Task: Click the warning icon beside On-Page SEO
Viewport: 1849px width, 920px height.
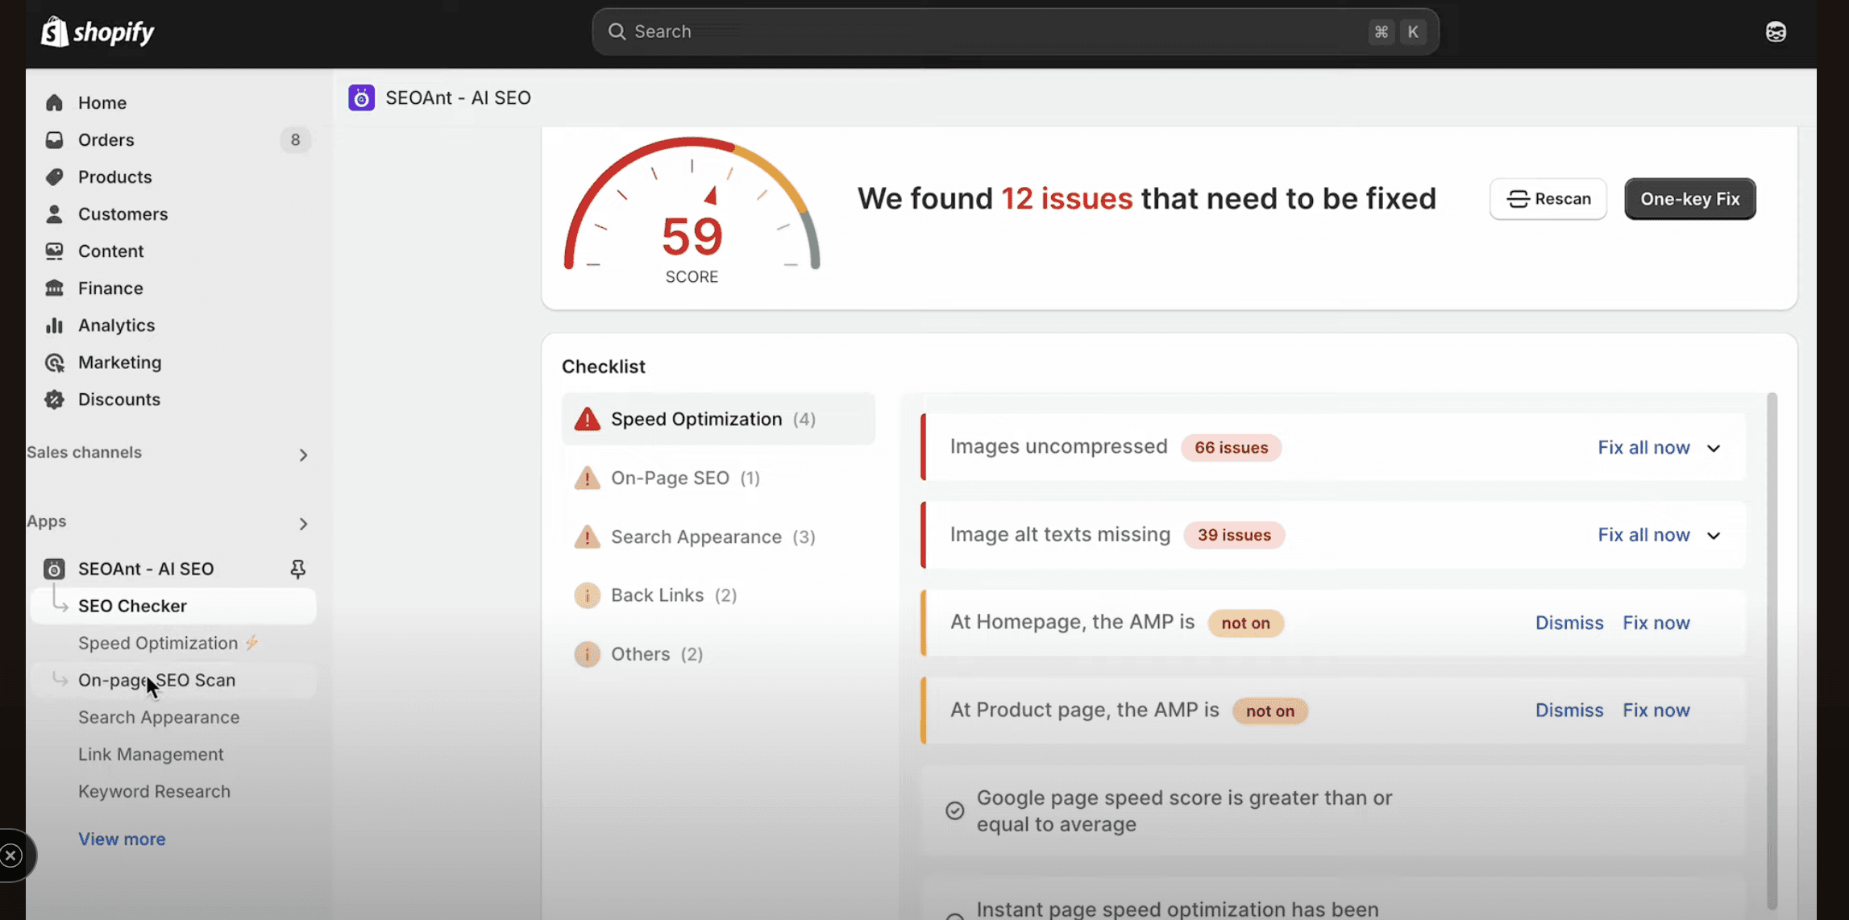Action: tap(587, 478)
